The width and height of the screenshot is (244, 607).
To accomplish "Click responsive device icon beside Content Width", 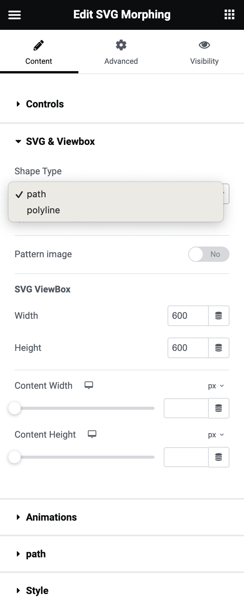I will click(89, 385).
